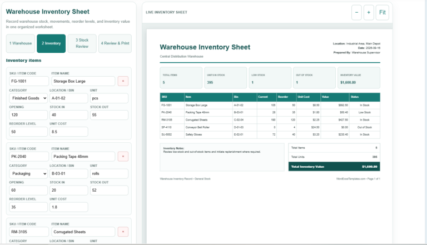This screenshot has width=427, height=245.
Task: Edit unit cost field showing 8.5
Action: pos(68,132)
